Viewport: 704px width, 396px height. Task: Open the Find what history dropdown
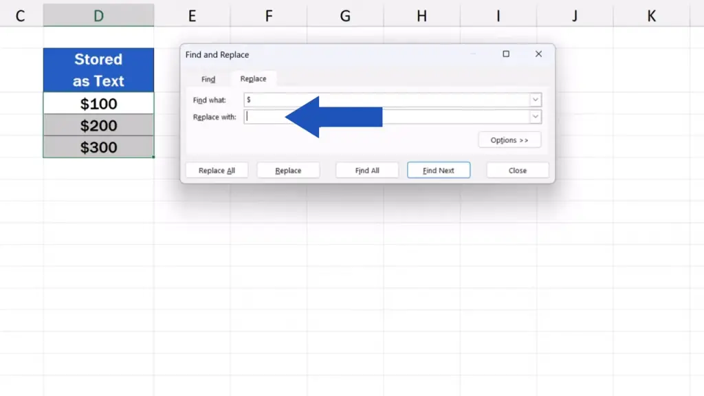tap(536, 100)
